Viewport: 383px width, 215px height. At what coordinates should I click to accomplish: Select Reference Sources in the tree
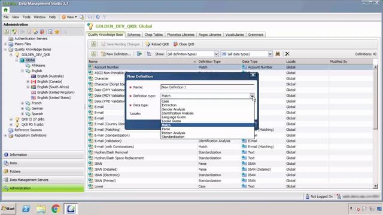[28, 130]
